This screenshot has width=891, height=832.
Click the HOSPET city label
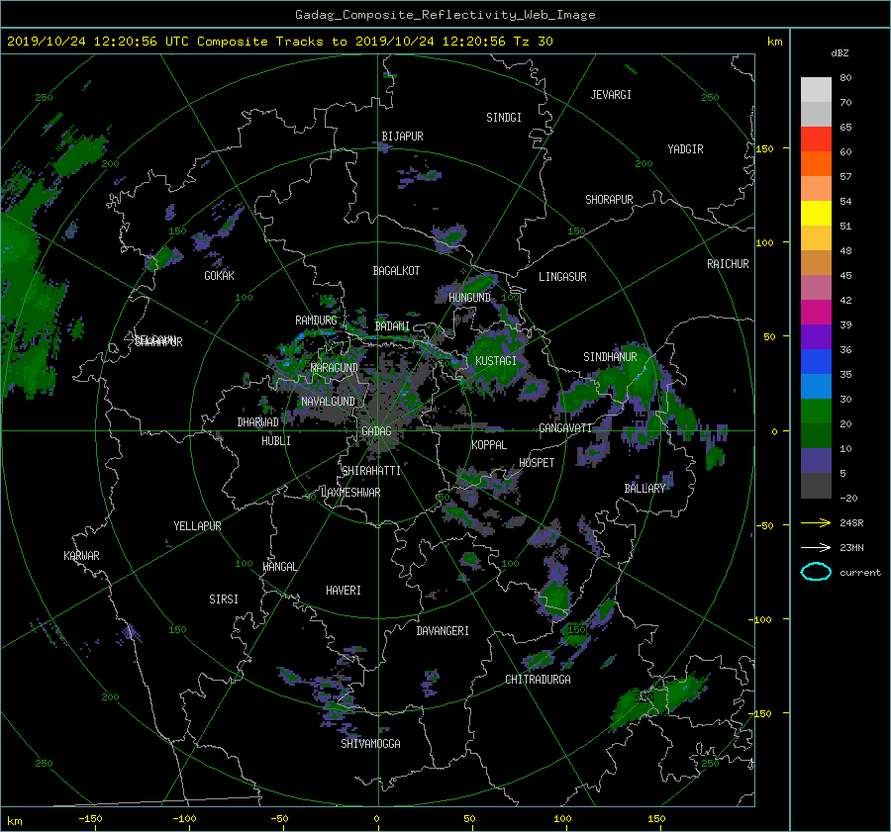pyautogui.click(x=537, y=463)
